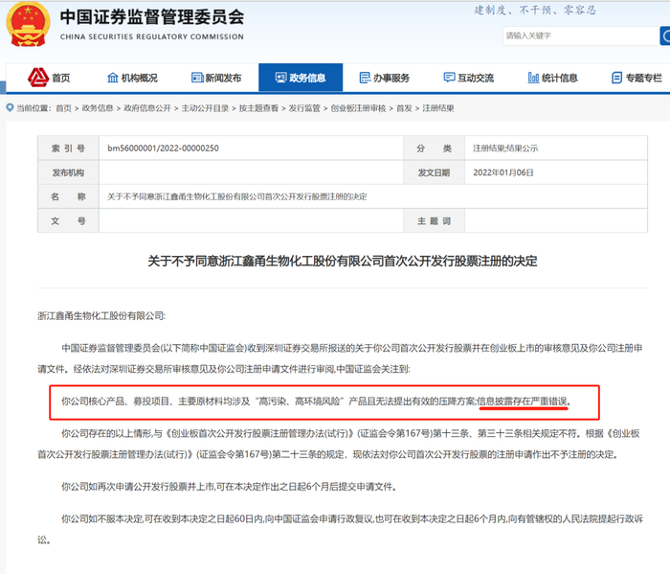Click the location pin icon in breadcrumb
Screen dimensions: 670x574
(10, 107)
